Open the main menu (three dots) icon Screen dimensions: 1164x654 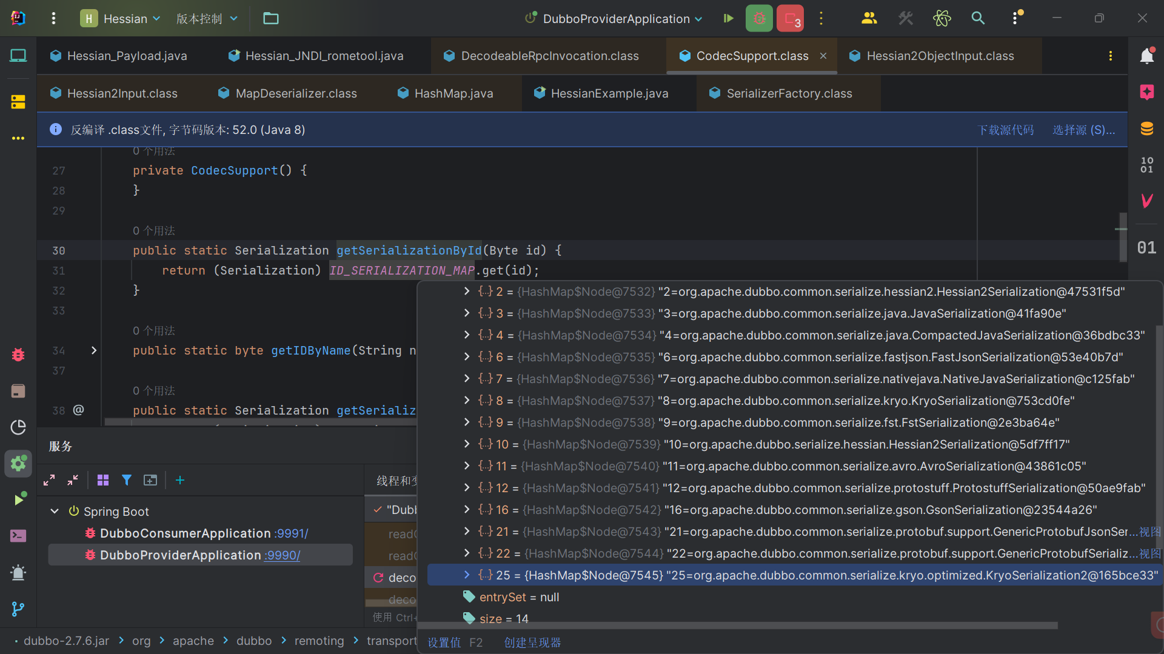point(54,18)
